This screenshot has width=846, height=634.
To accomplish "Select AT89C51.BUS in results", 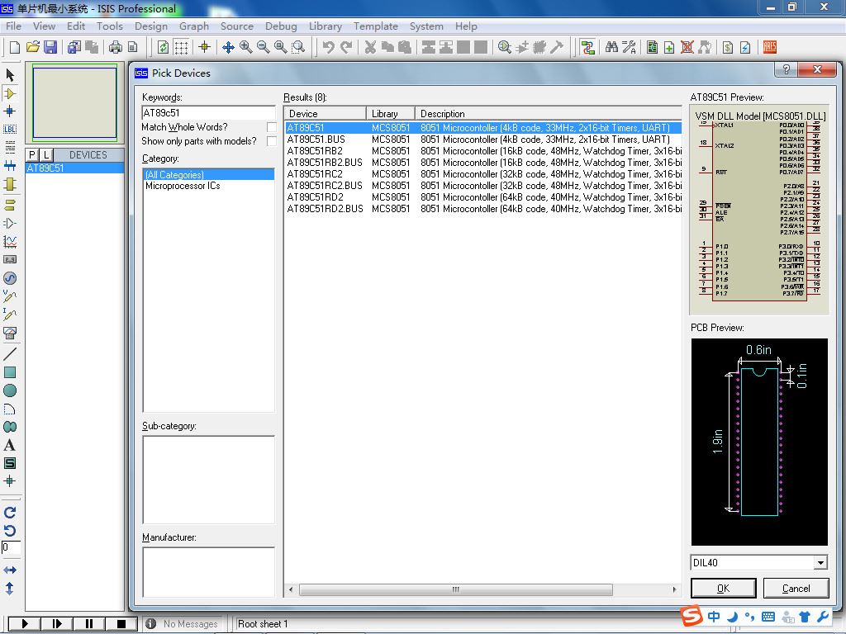I will tap(482, 139).
